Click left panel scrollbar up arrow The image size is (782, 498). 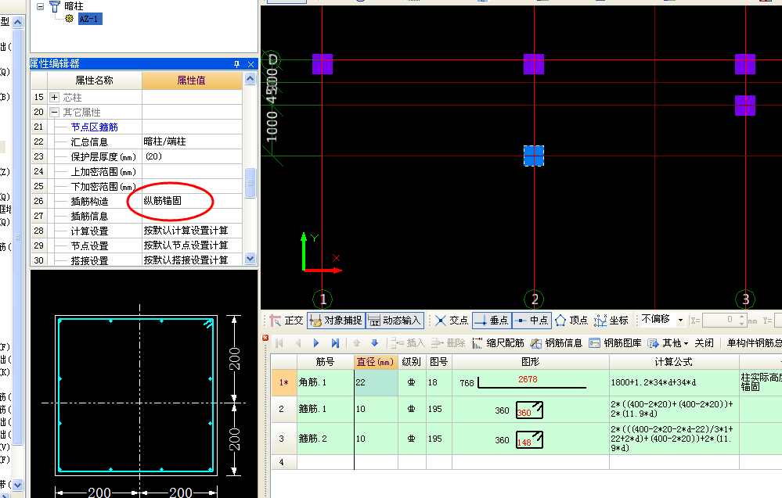[x=17, y=22]
